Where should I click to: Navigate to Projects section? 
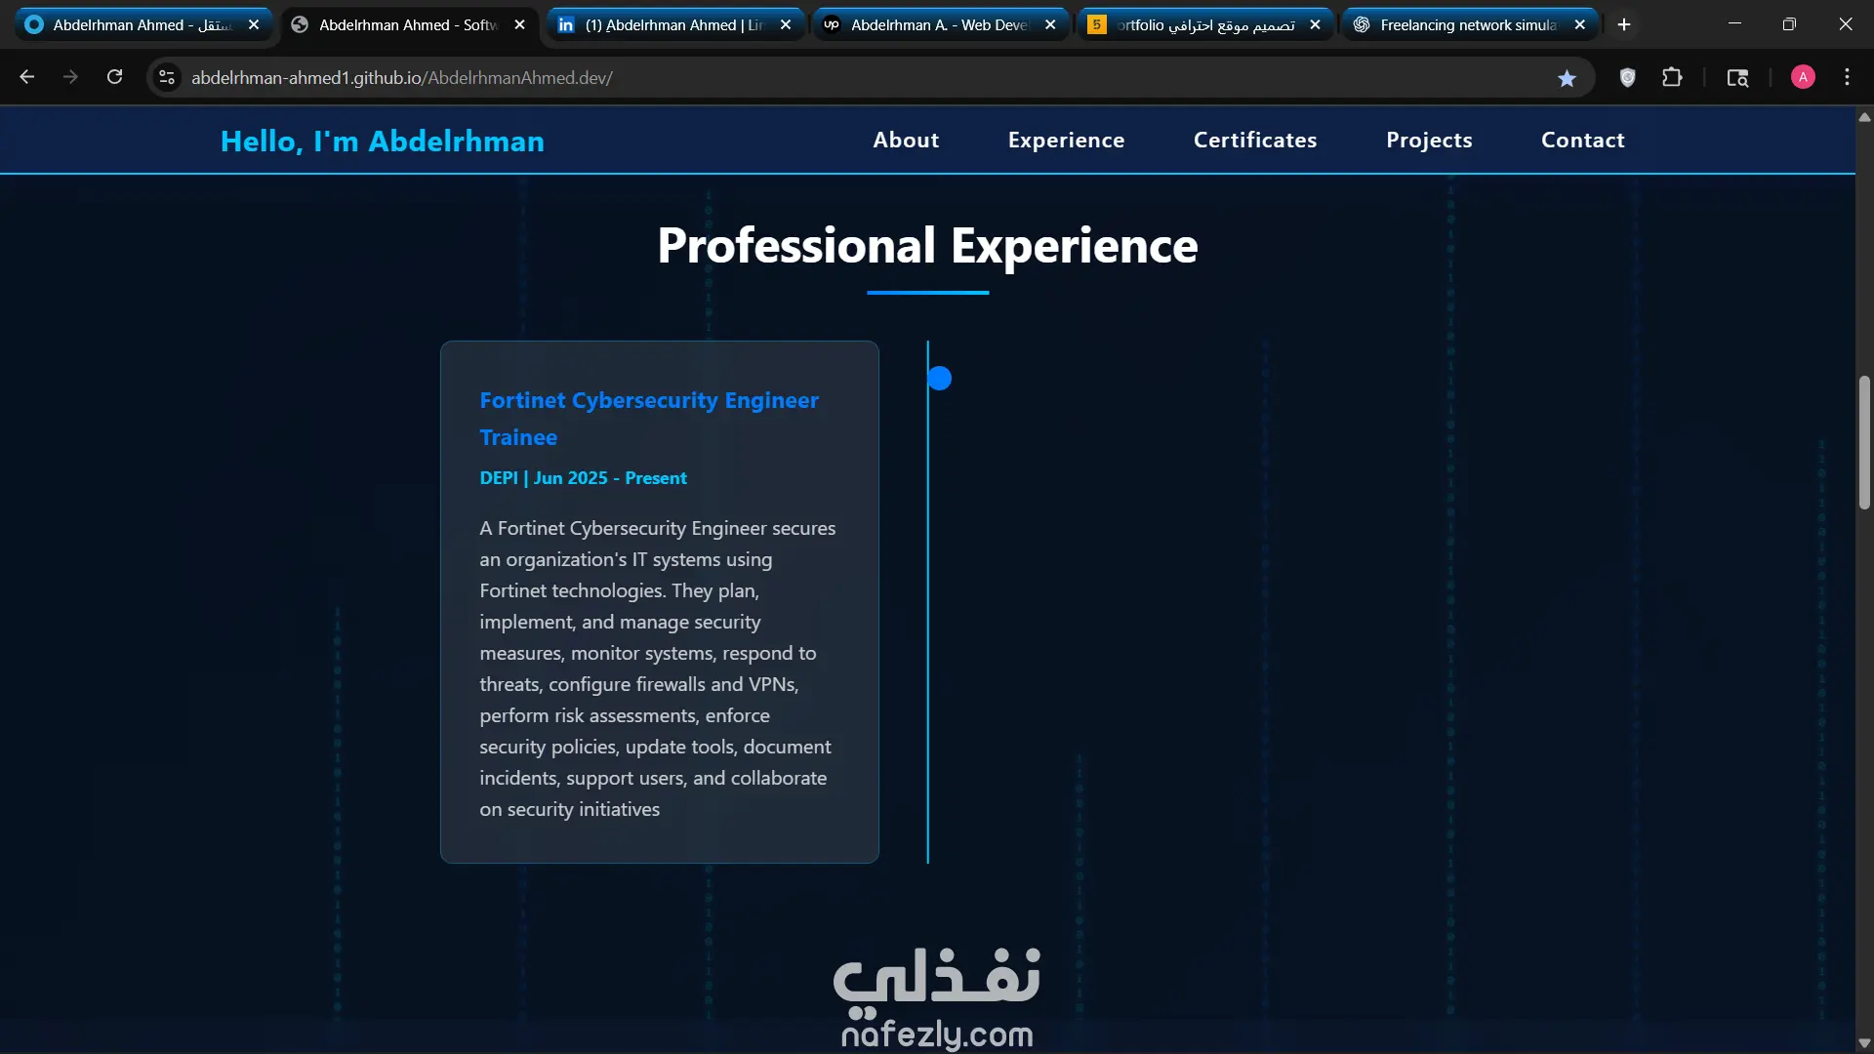1429,140
